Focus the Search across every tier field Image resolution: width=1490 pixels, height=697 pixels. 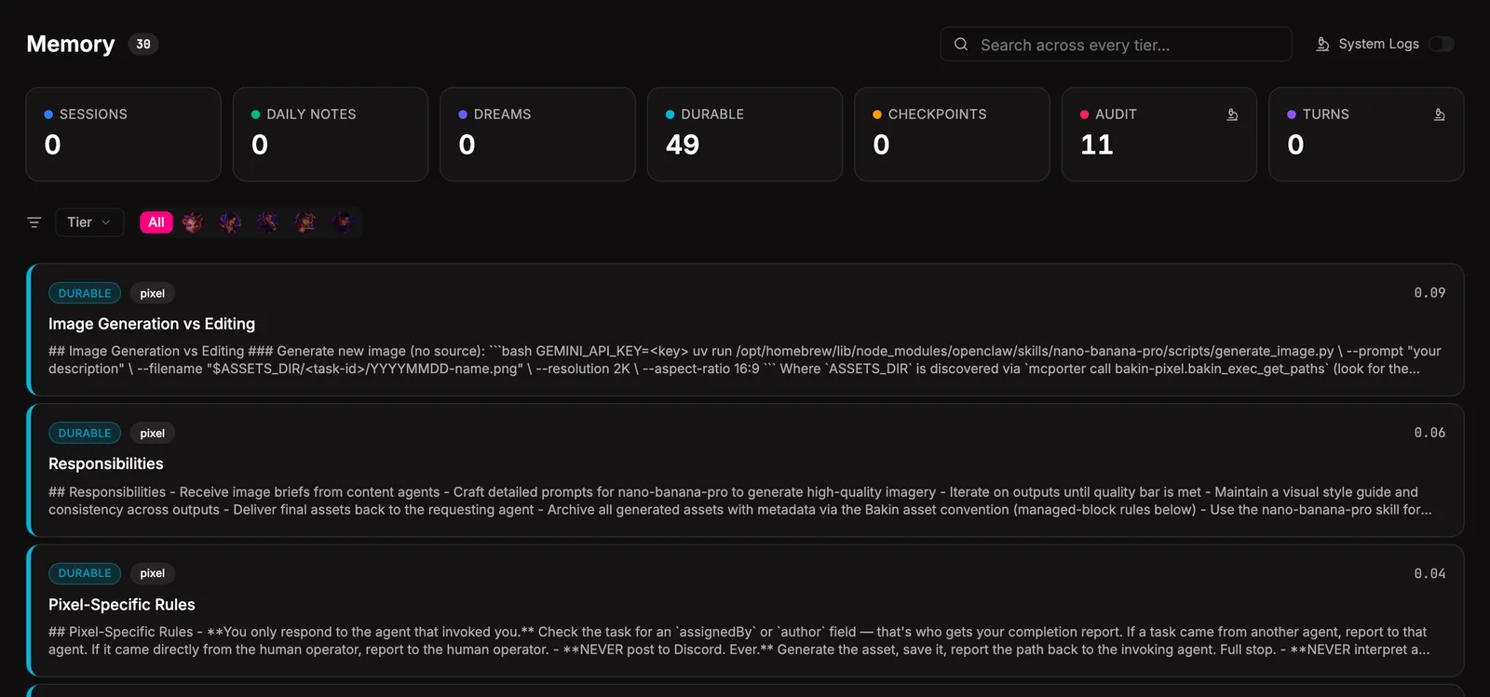(x=1116, y=44)
